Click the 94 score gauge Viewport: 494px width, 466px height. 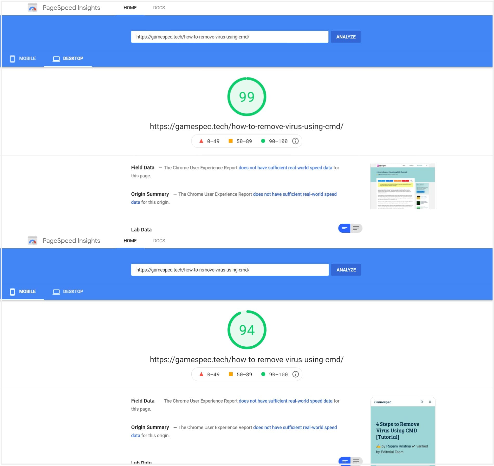(247, 330)
